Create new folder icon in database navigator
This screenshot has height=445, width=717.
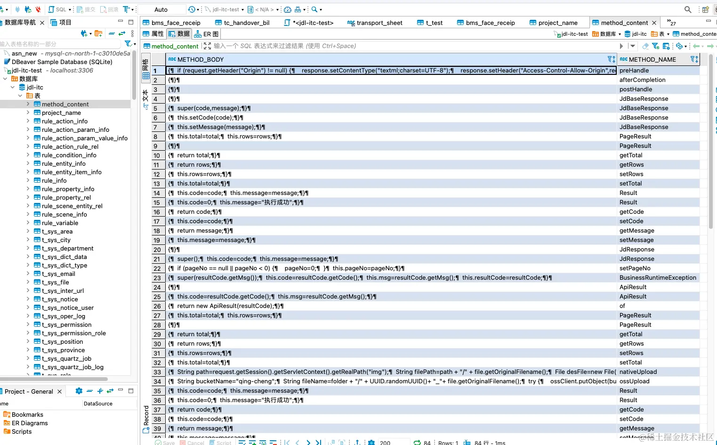tap(98, 33)
